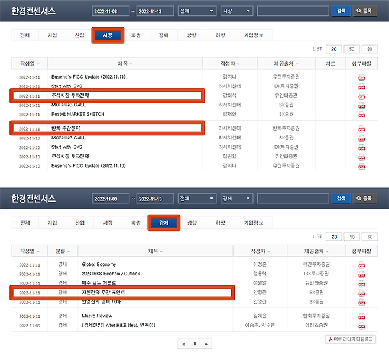The width and height of the screenshot is (389, 354).
Task: Sort by 제공출처 in the 시장 results table
Action: [286, 63]
